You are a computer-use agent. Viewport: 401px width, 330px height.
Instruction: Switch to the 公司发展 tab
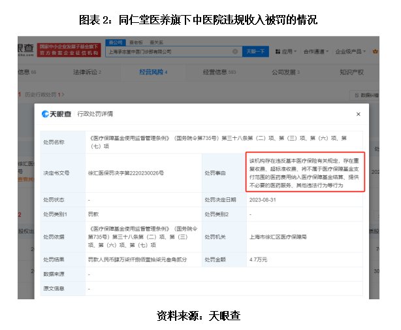[x=285, y=72]
